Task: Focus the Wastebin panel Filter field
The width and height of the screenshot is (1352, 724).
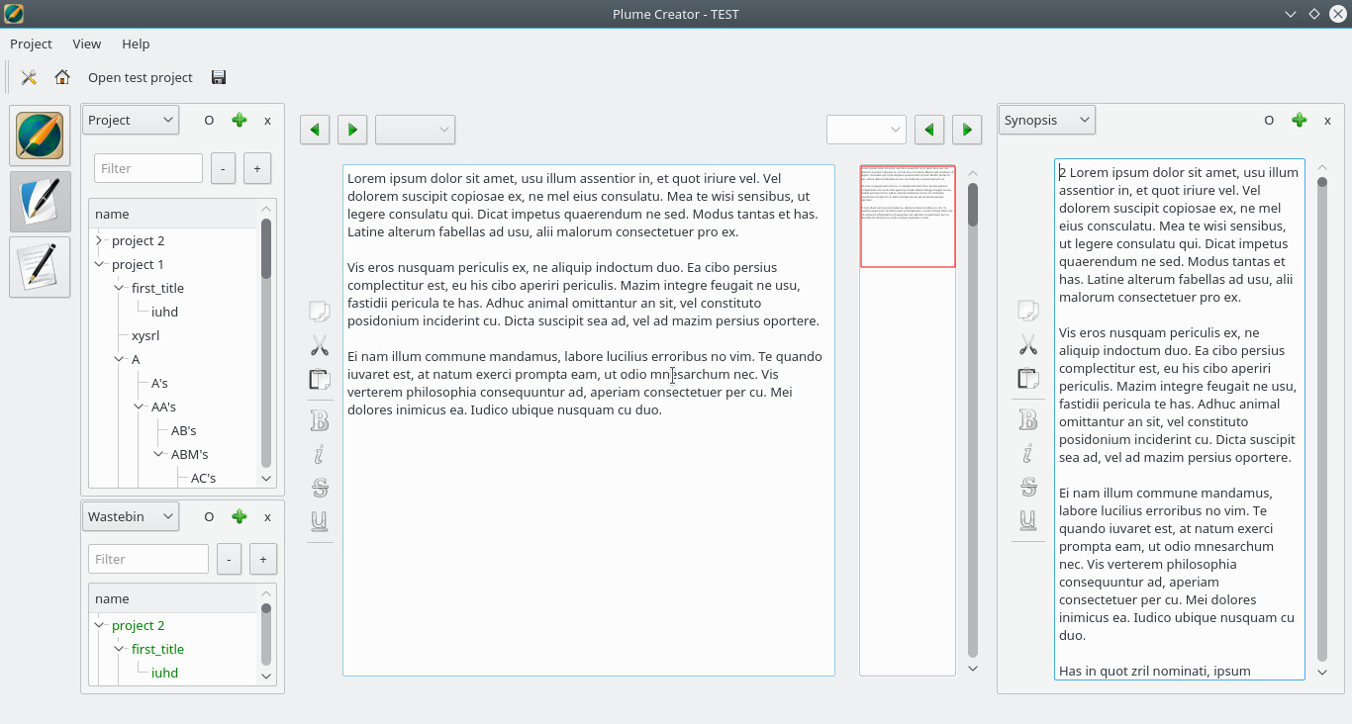Action: pos(148,559)
